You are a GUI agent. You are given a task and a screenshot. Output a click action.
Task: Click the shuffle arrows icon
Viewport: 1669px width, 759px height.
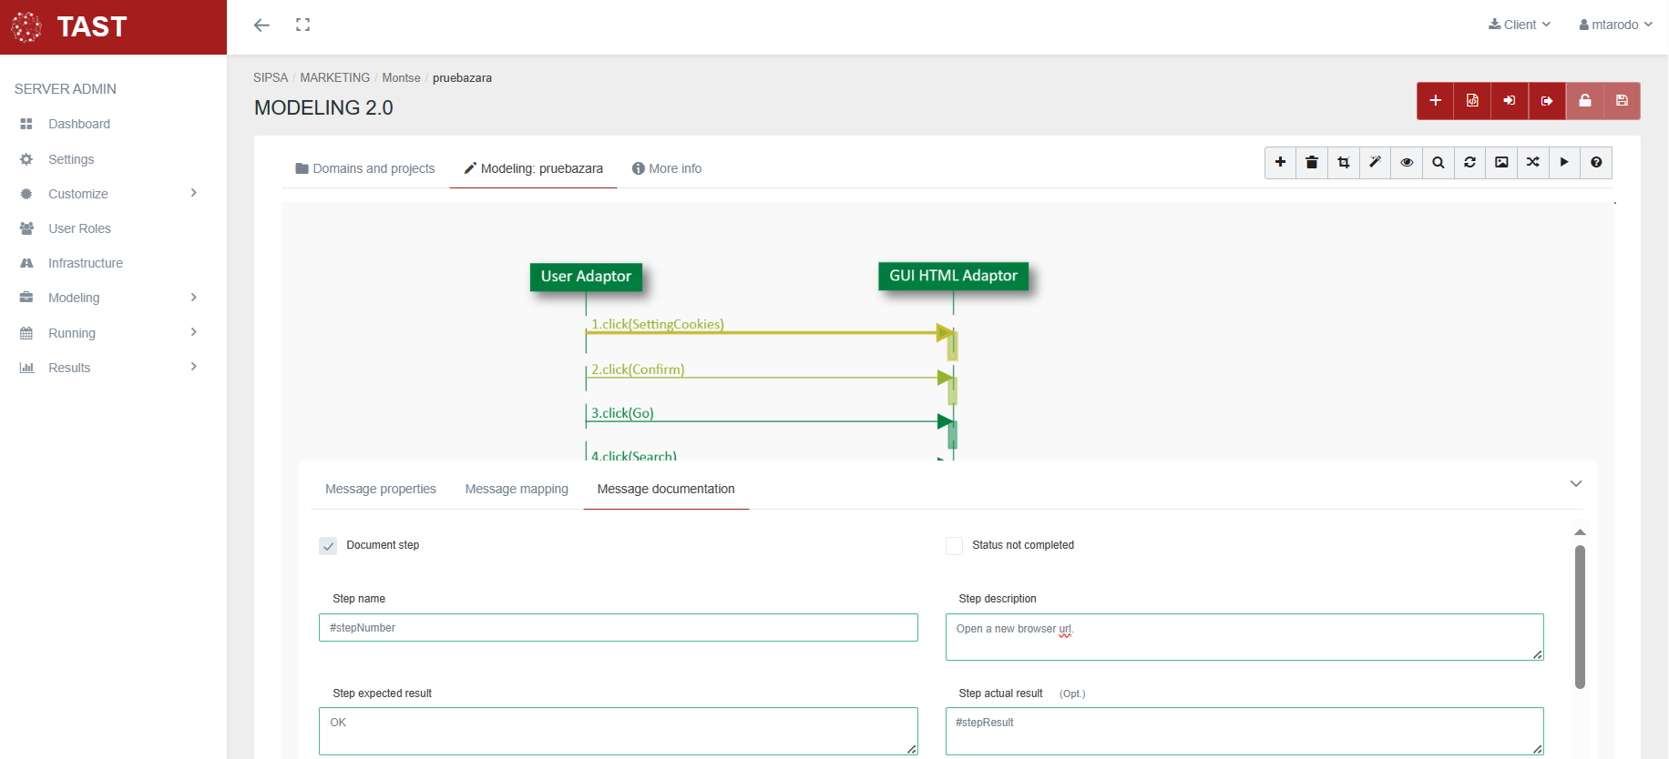1533,163
